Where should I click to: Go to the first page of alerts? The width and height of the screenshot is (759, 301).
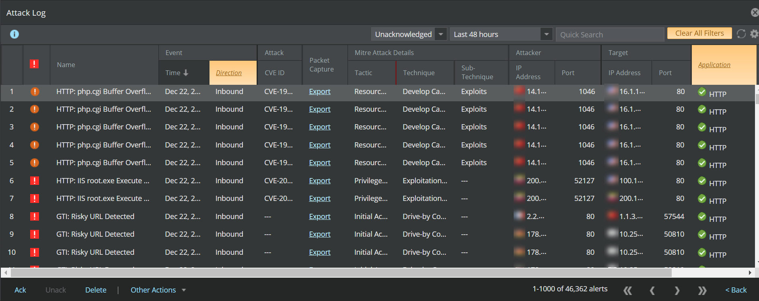(627, 290)
